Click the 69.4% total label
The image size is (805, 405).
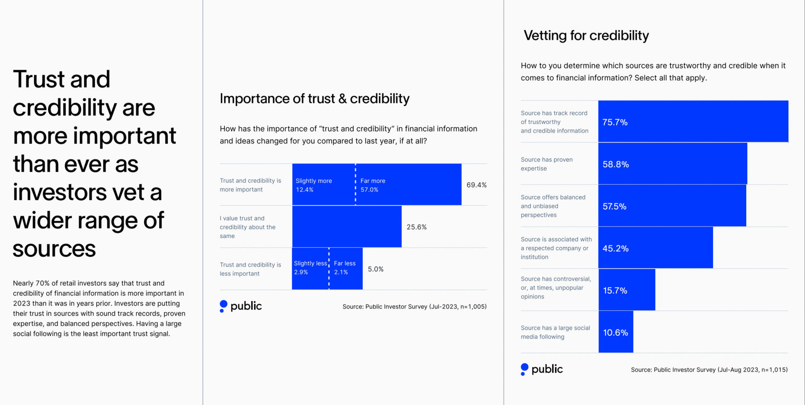point(476,185)
